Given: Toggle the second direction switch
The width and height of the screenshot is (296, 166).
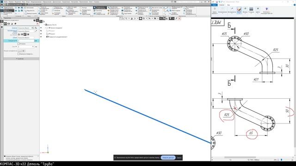Looking at the screenshot, I should 21,51.
